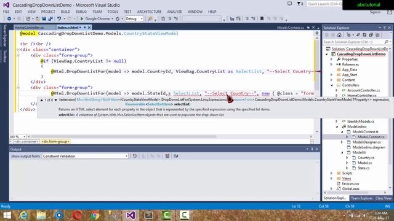This screenshot has height=221, width=394.
Task: Switch to Class View tab
Action: point(383,198)
